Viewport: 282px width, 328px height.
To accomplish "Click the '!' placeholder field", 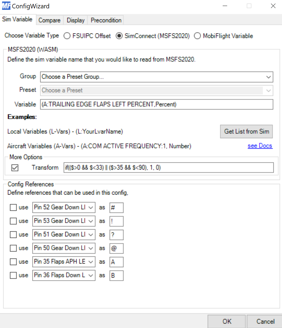I will 116,221.
